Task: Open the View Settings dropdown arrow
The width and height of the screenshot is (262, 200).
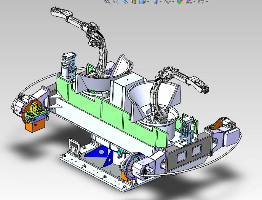Action: (x=207, y=2)
